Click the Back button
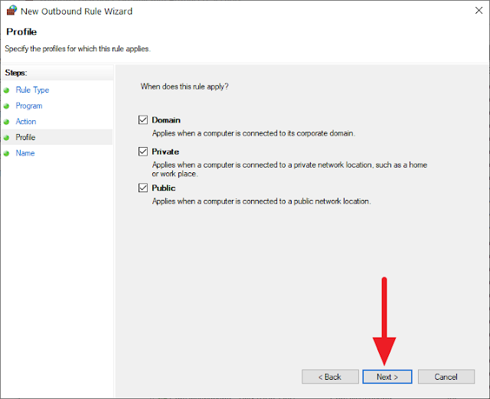The width and height of the screenshot is (490, 399). click(x=330, y=377)
